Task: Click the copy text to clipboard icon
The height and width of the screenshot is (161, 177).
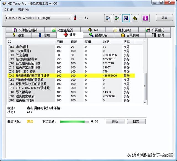Action: [x=108, y=18]
